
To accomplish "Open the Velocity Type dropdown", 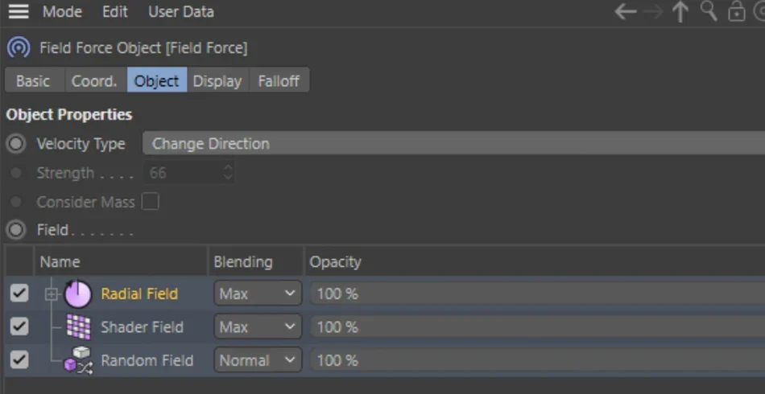I will click(453, 144).
